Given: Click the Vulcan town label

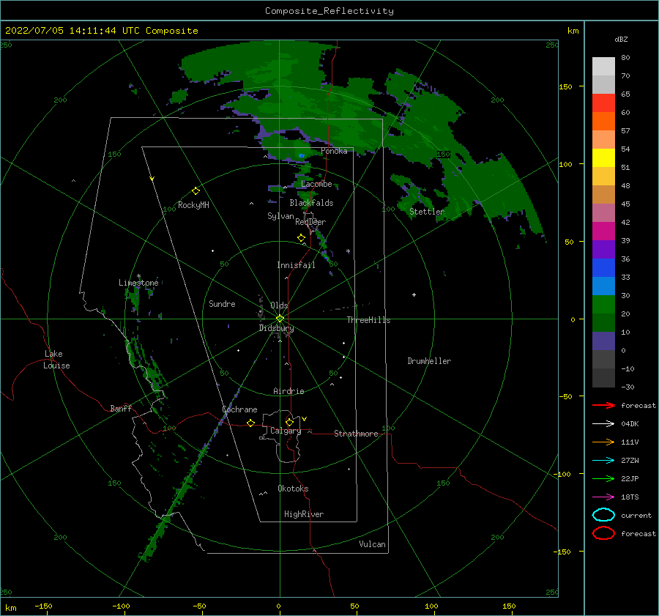Looking at the screenshot, I should [x=372, y=544].
